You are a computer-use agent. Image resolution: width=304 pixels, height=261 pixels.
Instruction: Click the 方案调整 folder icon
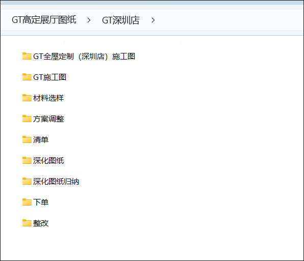(27, 119)
